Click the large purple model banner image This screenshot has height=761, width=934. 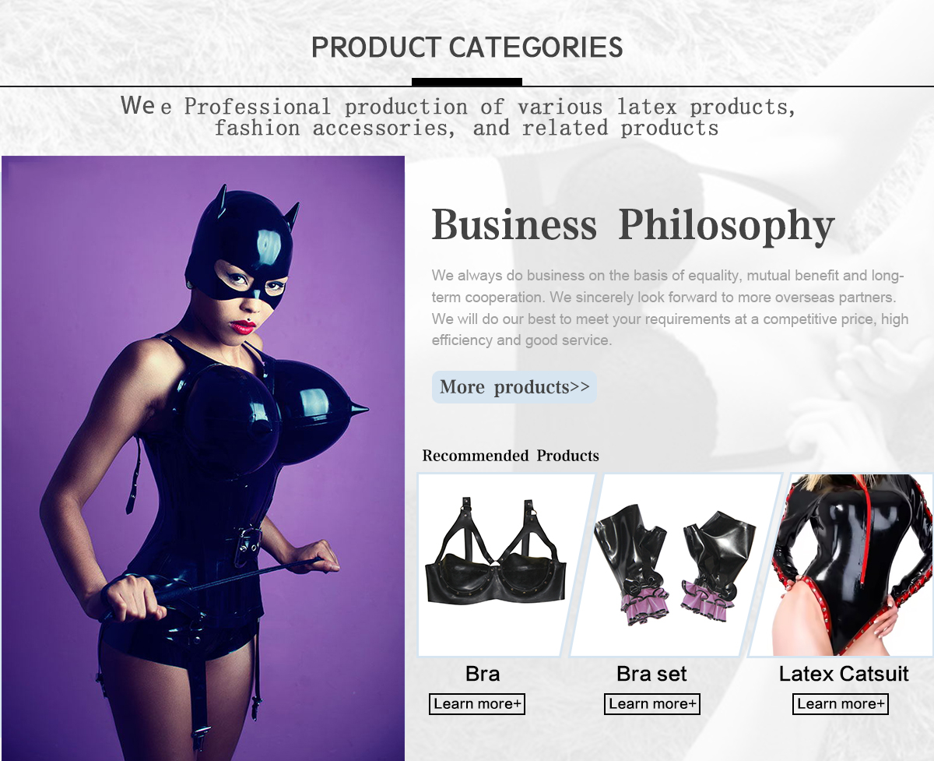pyautogui.click(x=203, y=458)
